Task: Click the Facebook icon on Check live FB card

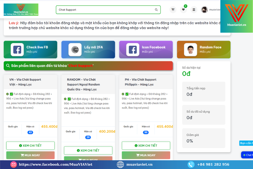Action: pos(17,50)
